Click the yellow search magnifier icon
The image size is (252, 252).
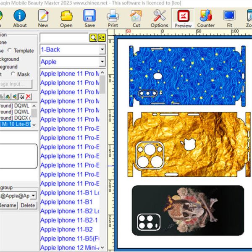point(93,38)
